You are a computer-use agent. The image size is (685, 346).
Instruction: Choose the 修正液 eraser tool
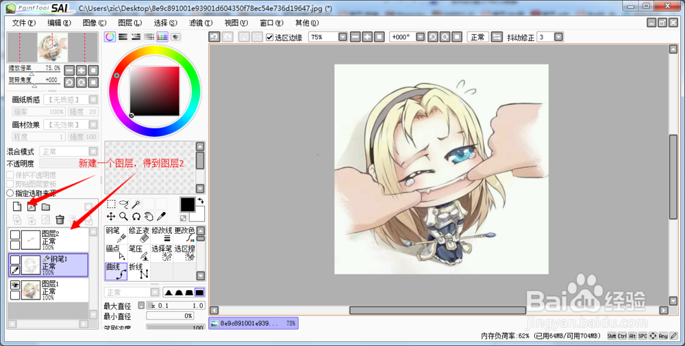[139, 235]
